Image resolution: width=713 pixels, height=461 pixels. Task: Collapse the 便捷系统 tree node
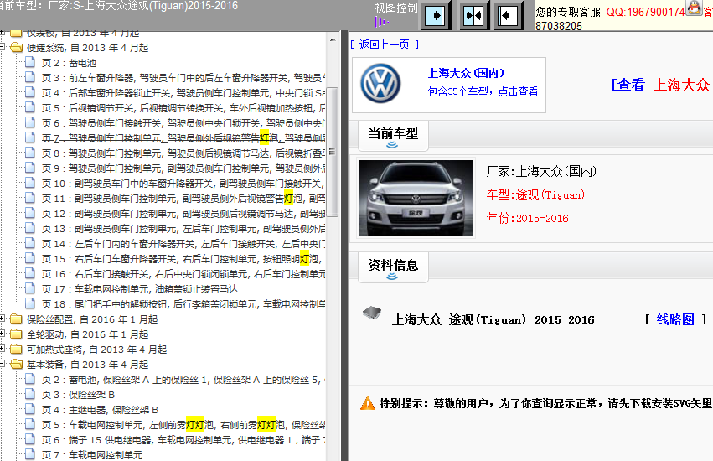(x=2, y=47)
